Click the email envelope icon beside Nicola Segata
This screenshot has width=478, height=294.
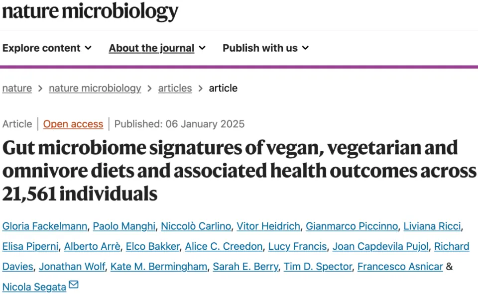pos(74,285)
